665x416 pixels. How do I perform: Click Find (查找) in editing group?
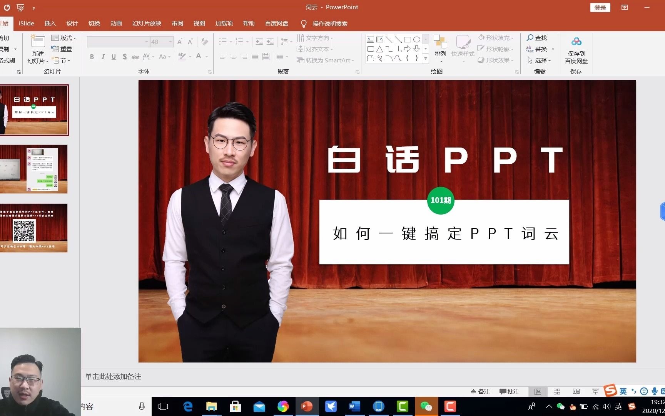click(x=537, y=38)
